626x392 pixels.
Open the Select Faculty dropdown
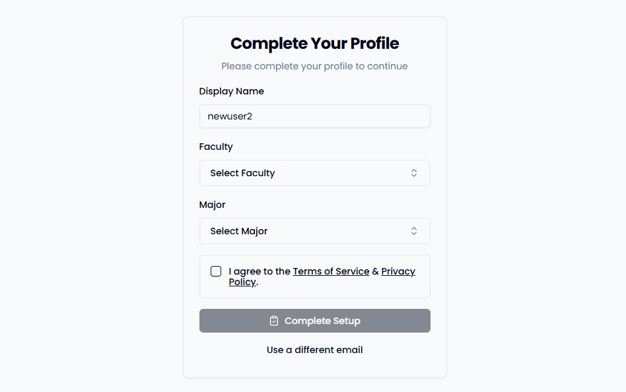point(314,172)
